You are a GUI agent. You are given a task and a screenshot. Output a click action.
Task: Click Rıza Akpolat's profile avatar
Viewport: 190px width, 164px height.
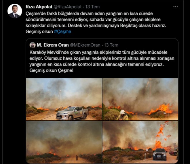click(15, 11)
